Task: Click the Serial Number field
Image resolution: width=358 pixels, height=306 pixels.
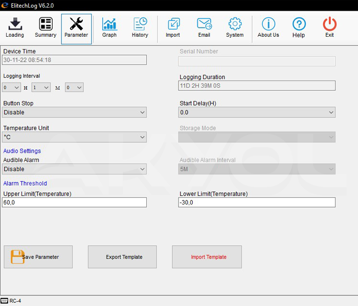Action: 257,61
